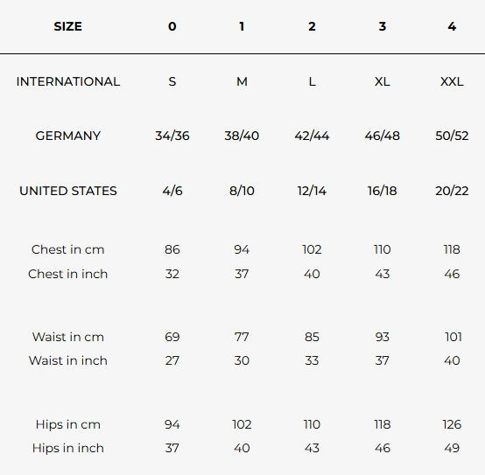The image size is (485, 475).
Task: Select international size M cell
Action: tap(242, 81)
